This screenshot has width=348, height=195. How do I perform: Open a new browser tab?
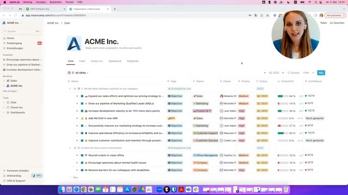point(115,9)
